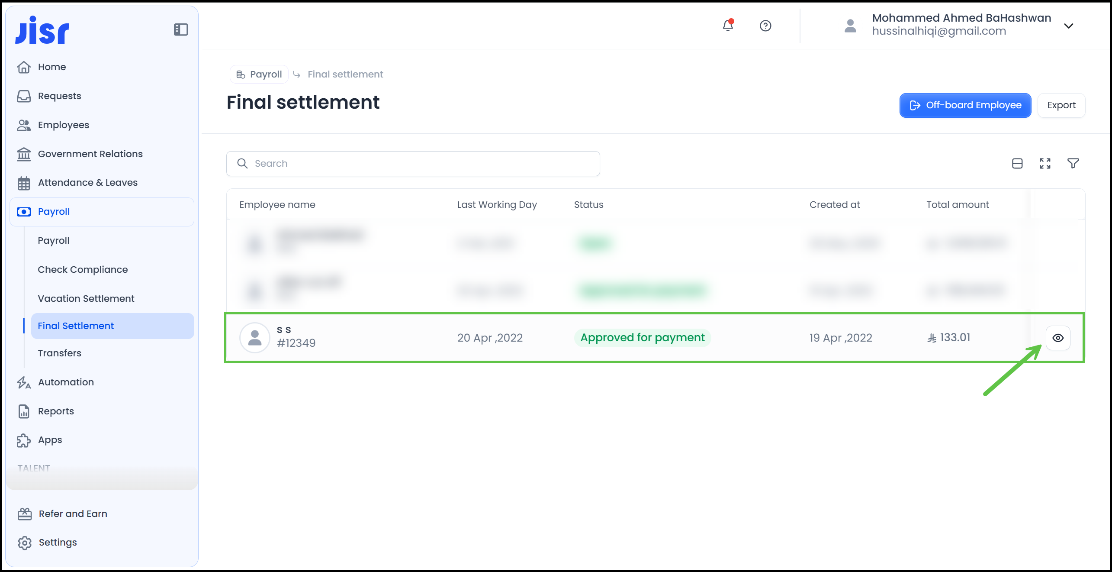This screenshot has width=1112, height=572.
Task: Open Vacation Settlement submenu item
Action: coord(86,298)
